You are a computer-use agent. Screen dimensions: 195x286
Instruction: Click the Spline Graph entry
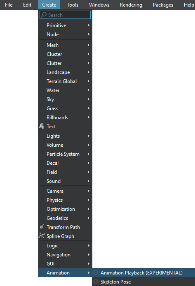click(x=65, y=236)
